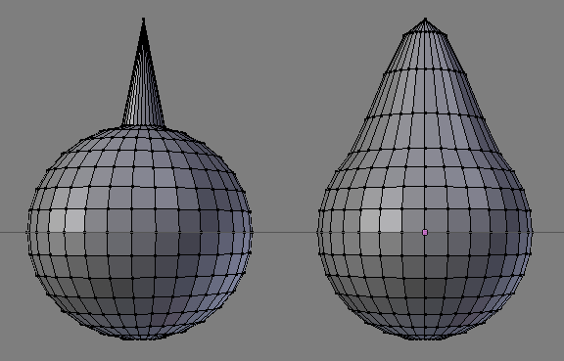Select the left corner vertex of pear's top cap
The width and height of the screenshot is (564, 361).
point(402,35)
